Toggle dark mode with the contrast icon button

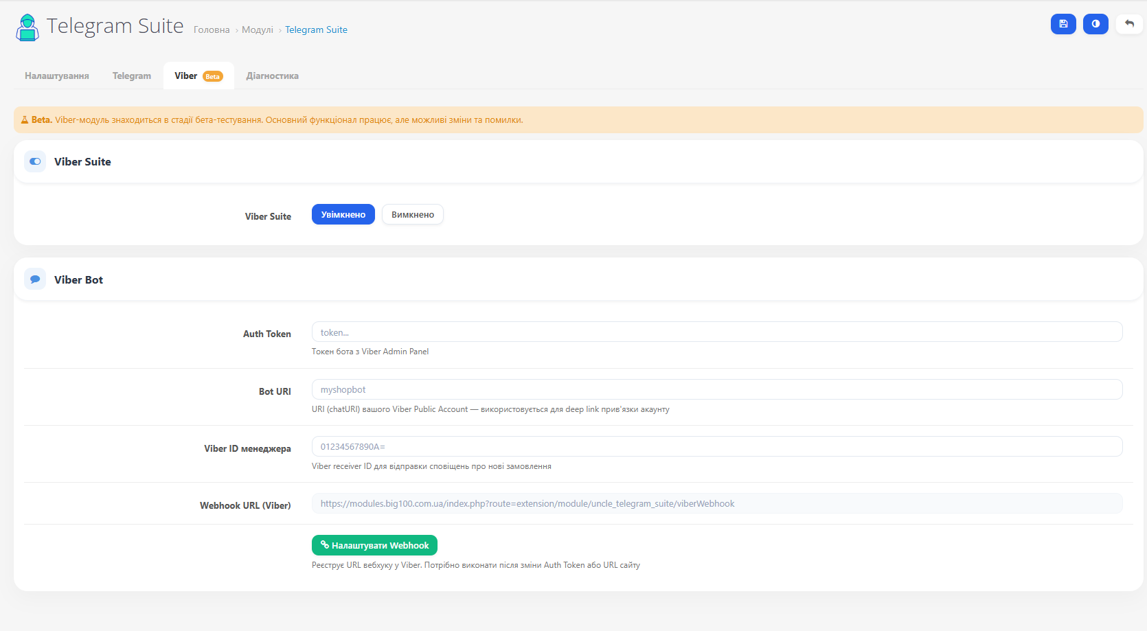1095,24
